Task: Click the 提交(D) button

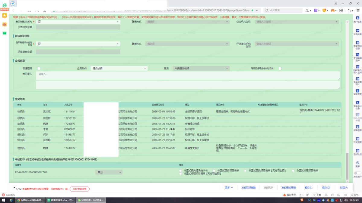Action: coord(326,188)
